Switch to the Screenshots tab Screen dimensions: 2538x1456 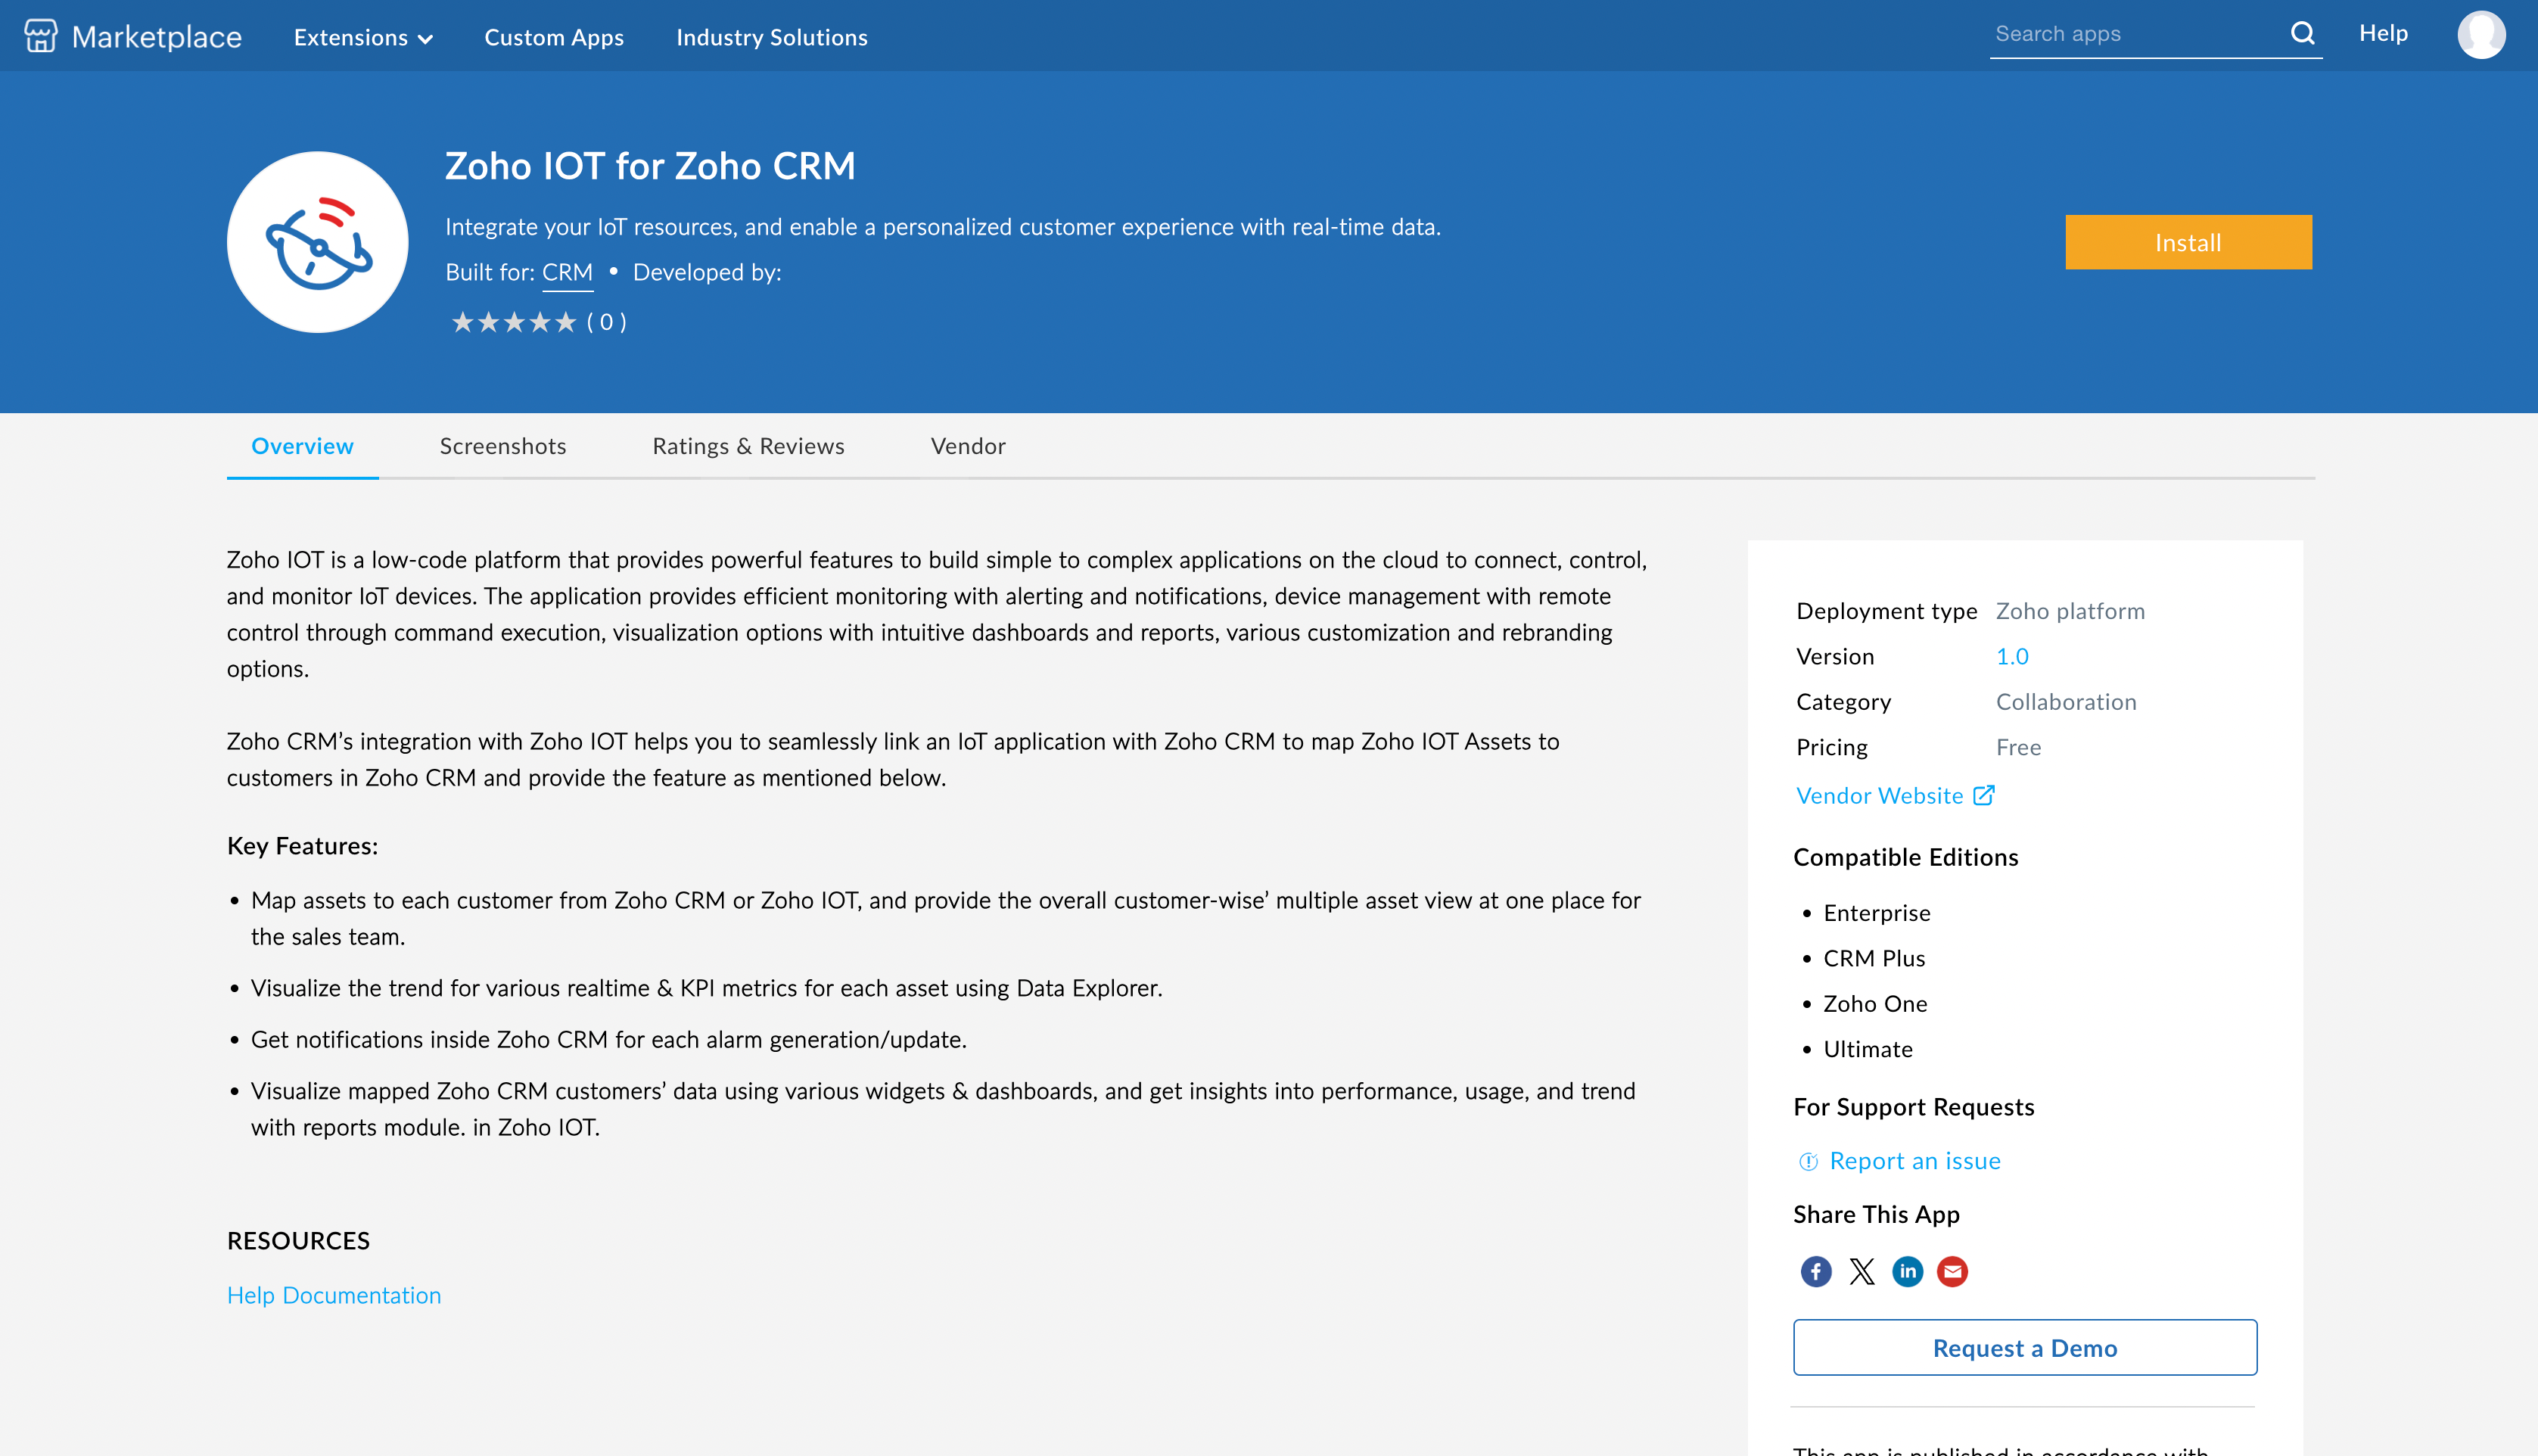502,446
